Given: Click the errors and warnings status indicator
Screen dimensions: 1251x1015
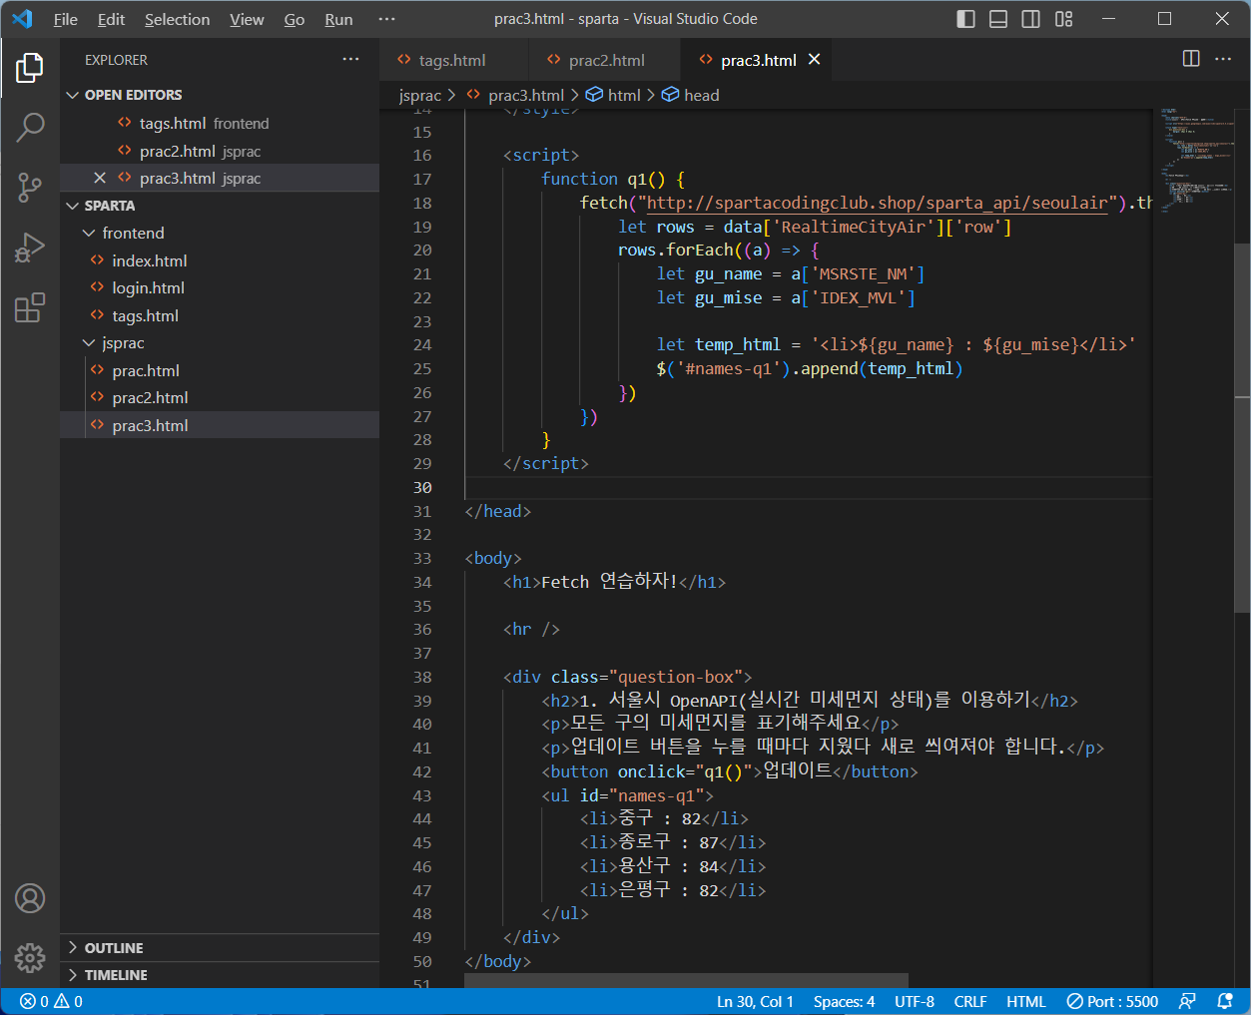Looking at the screenshot, I should pos(51,1001).
